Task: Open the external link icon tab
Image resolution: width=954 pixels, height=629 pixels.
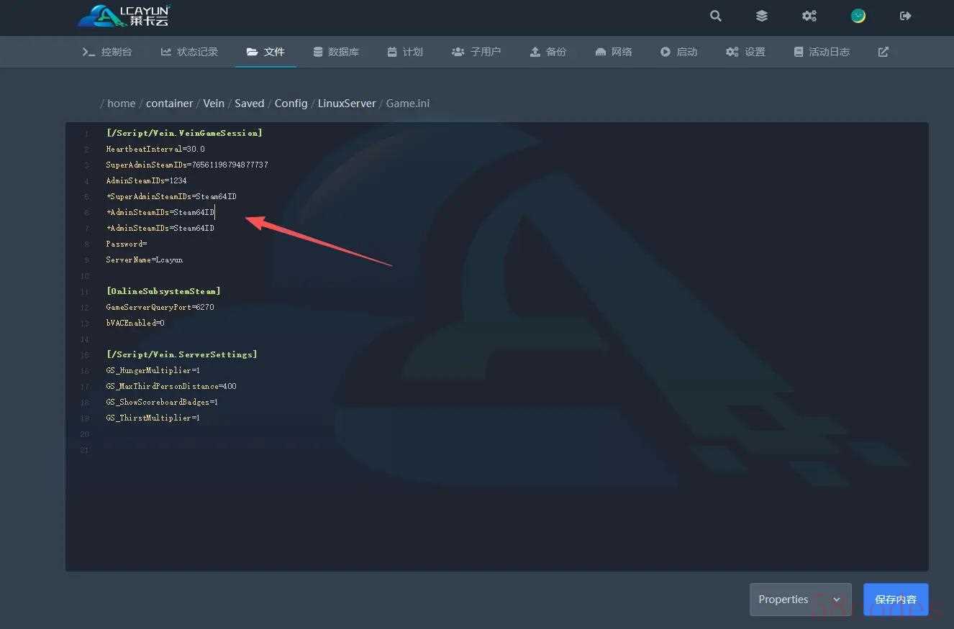Action: click(x=883, y=52)
